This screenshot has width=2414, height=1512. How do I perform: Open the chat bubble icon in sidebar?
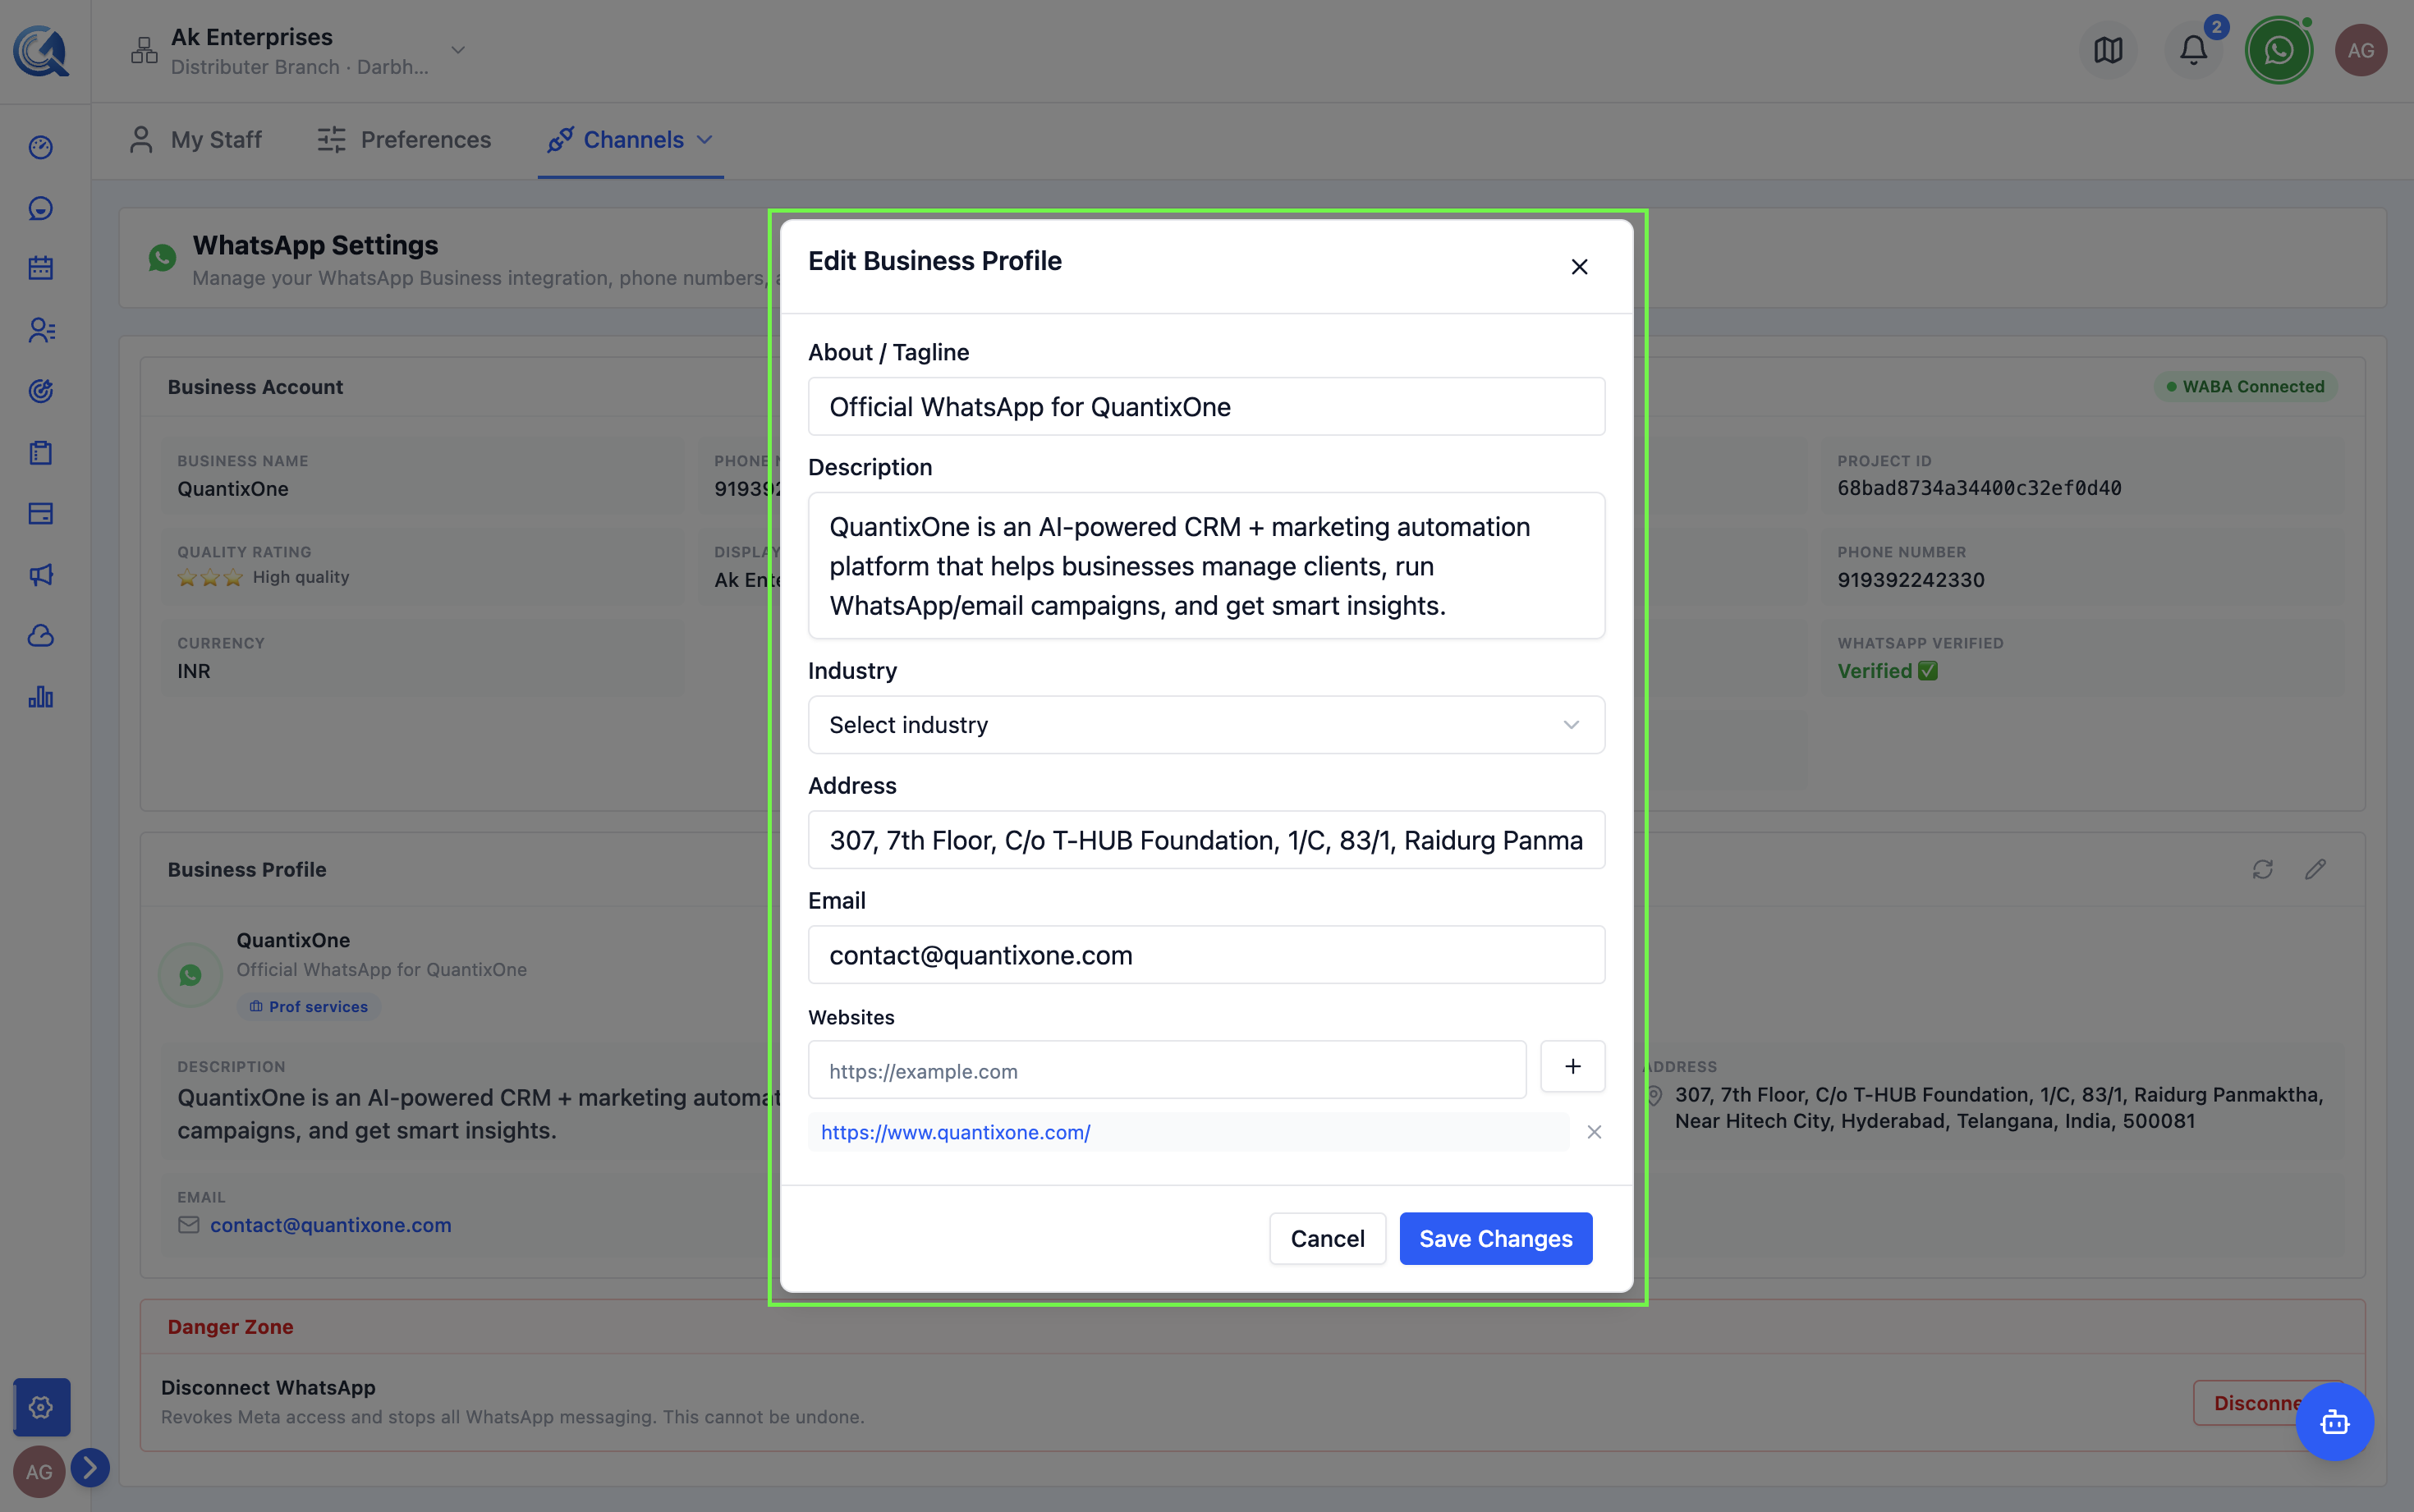point(40,209)
